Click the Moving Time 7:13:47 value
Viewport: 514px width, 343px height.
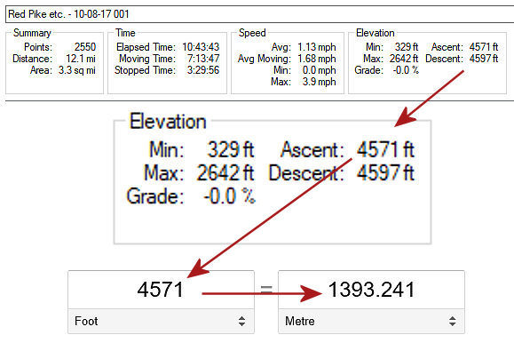coord(203,59)
